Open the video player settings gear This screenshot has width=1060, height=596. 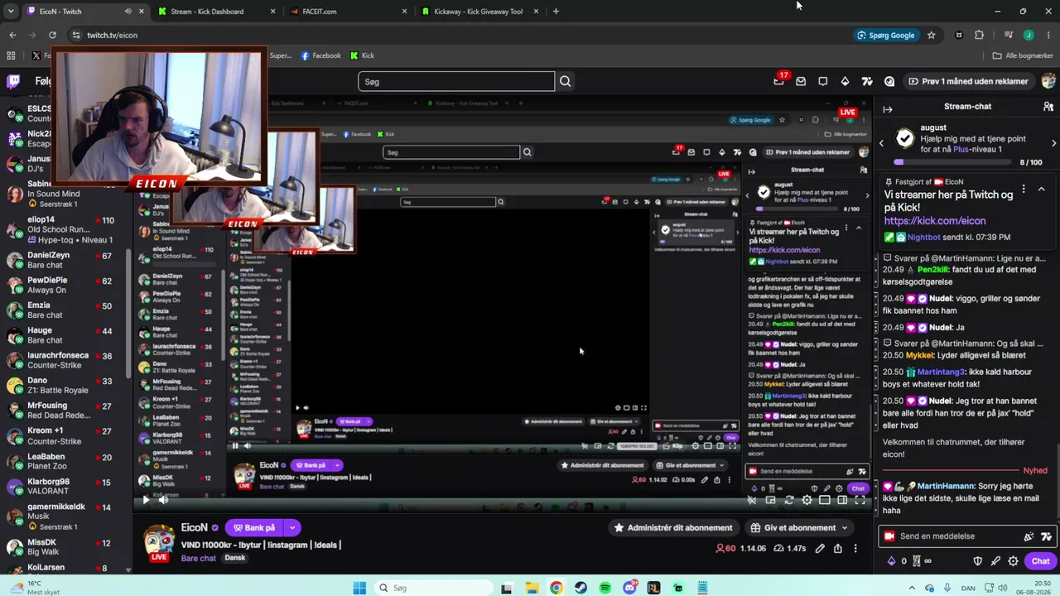coord(807,500)
